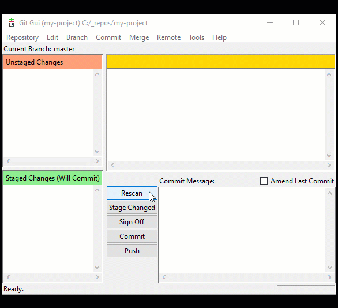Viewport: 338px width, 308px height.
Task: Click the Staged Changes scroll left arrow
Action: [8, 277]
